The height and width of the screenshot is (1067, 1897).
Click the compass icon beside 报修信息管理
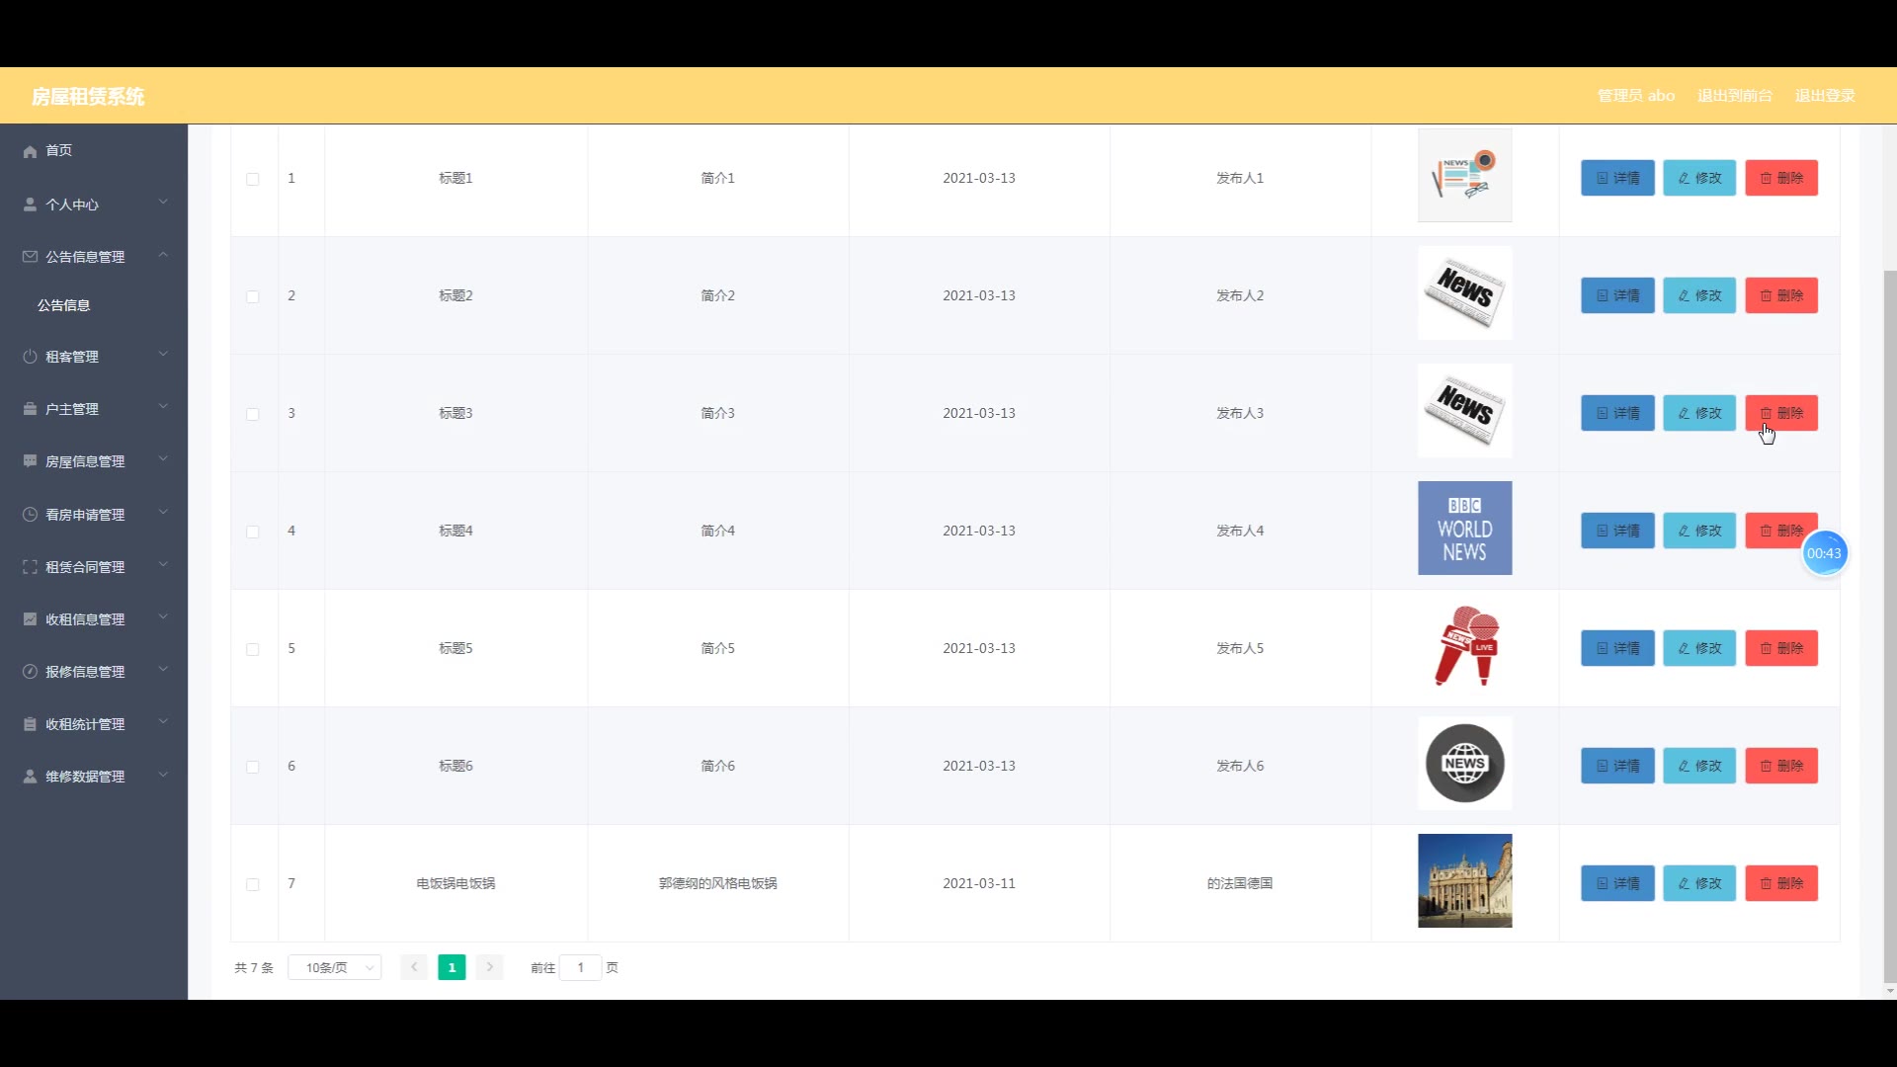click(x=30, y=672)
